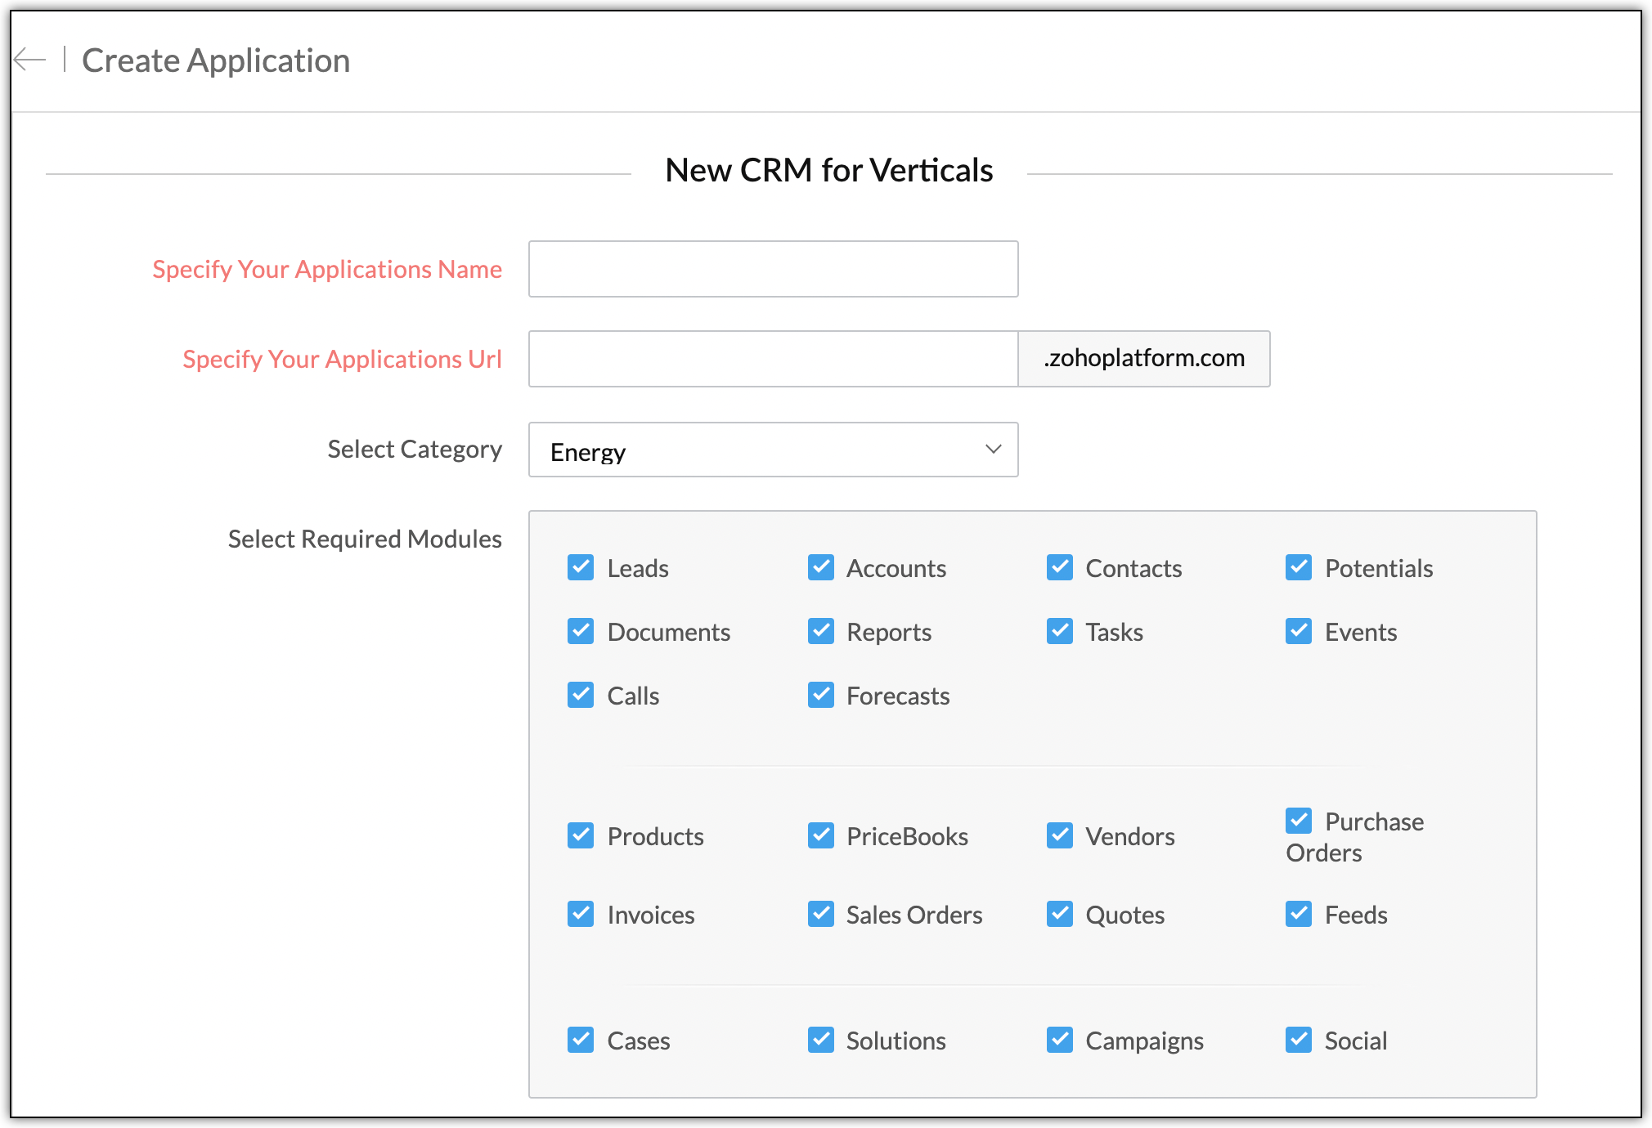The height and width of the screenshot is (1128, 1652).
Task: Click the Energy category chevron arrow
Action: [x=993, y=450]
